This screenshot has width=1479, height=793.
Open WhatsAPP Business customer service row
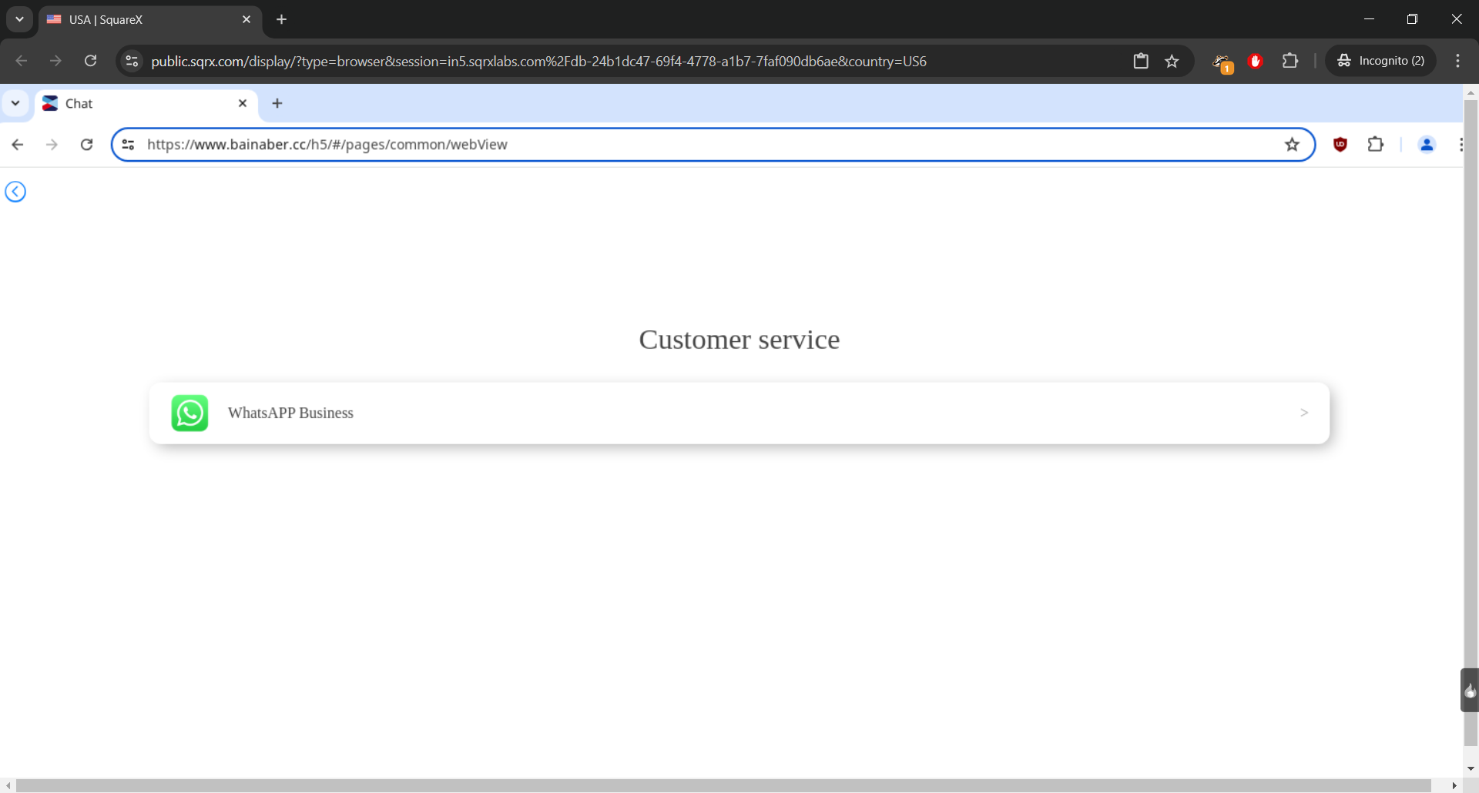[739, 413]
